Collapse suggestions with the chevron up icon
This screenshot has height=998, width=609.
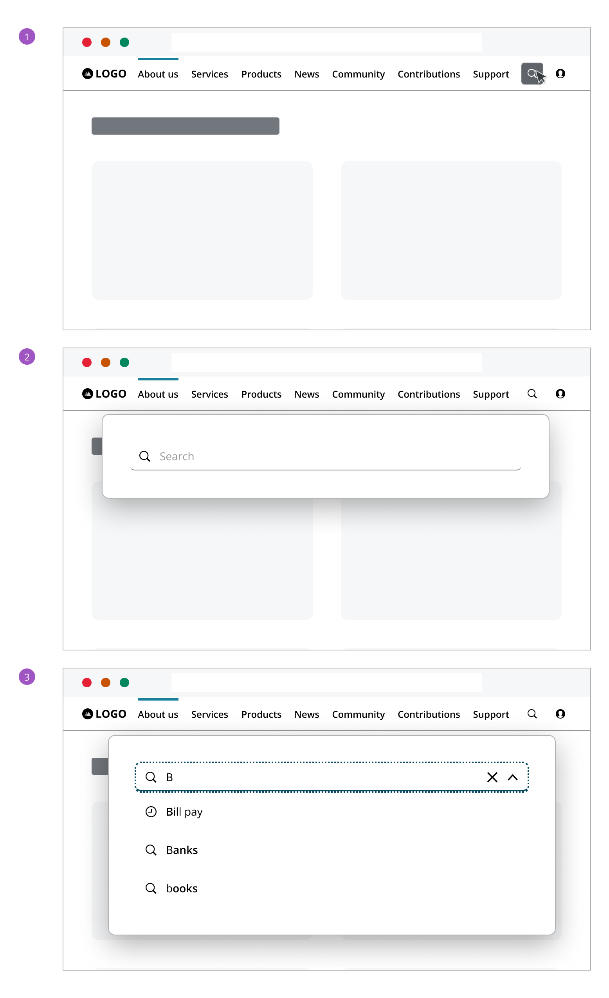[512, 777]
